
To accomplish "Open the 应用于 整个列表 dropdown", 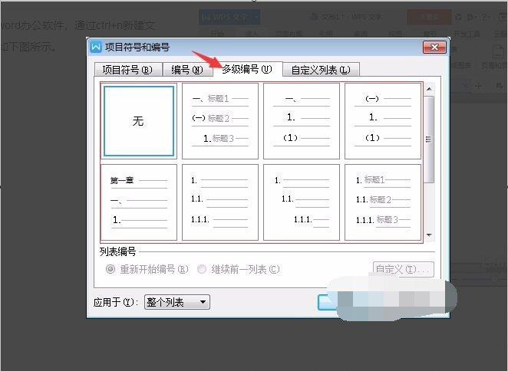I will [x=177, y=302].
